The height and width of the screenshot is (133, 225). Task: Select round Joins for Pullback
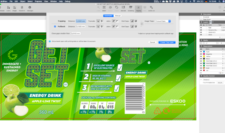(x=113, y=27)
